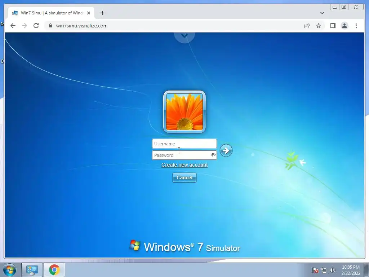Follow the Create new account link

[x=184, y=165]
